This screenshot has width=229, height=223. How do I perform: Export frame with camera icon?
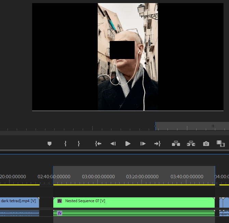(206, 144)
